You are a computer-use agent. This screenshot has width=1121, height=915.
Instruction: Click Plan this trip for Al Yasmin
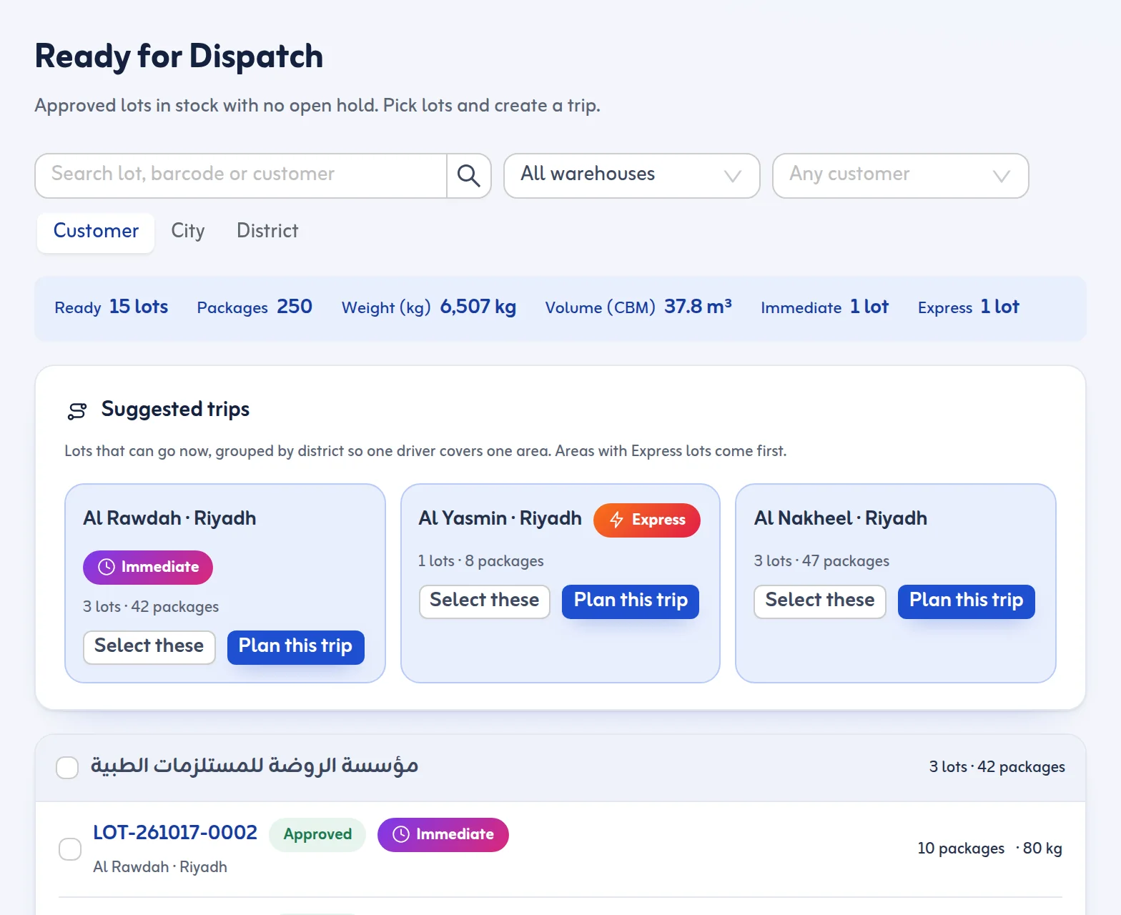click(x=631, y=601)
